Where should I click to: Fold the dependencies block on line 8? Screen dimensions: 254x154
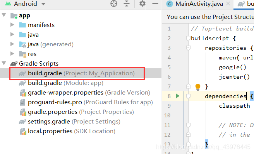(188, 96)
